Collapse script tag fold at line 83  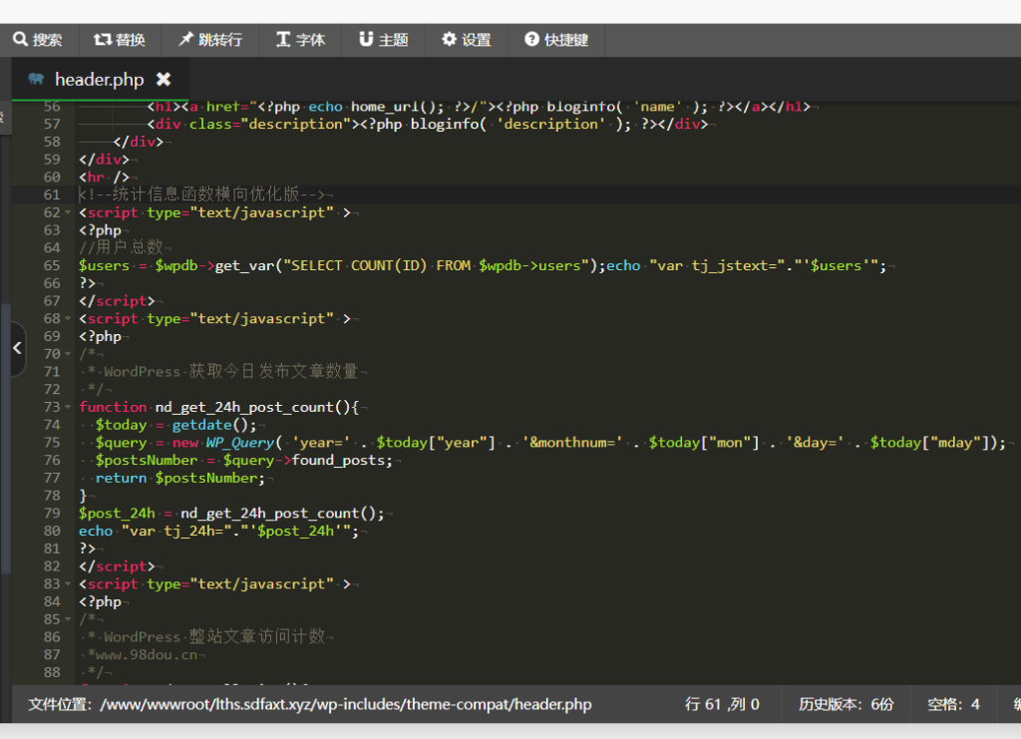(70, 584)
